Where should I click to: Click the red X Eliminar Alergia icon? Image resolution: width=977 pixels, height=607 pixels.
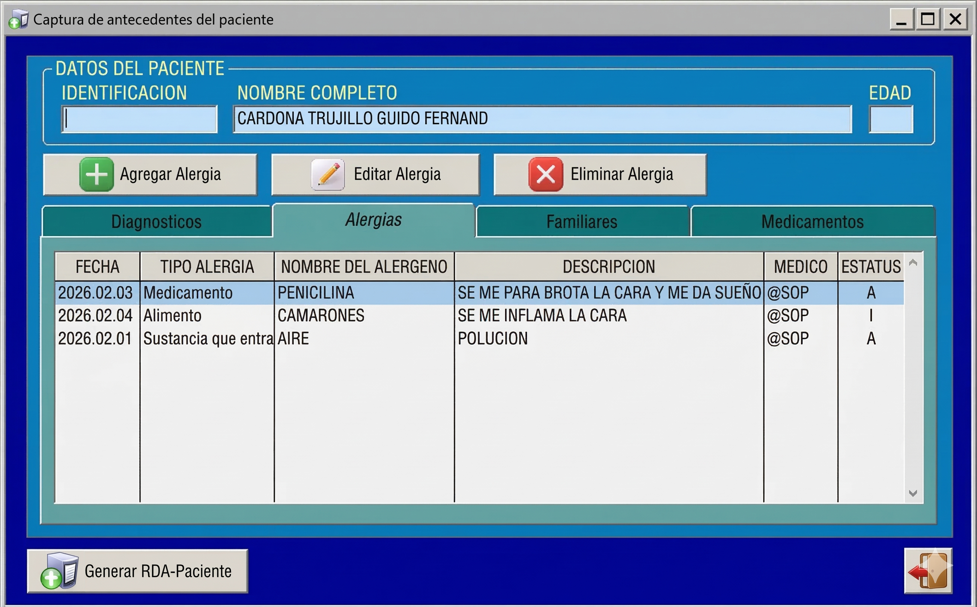click(545, 175)
